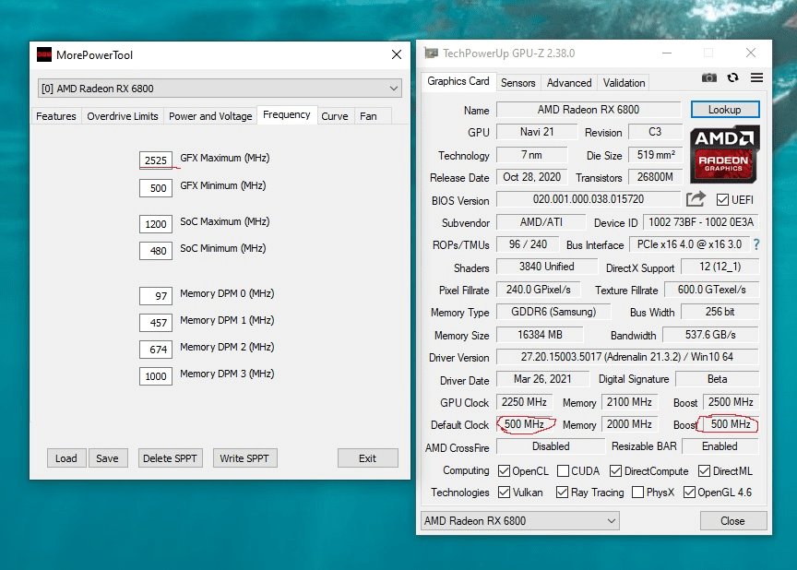Click the Resizable BAR value 'Enabled'

click(720, 446)
